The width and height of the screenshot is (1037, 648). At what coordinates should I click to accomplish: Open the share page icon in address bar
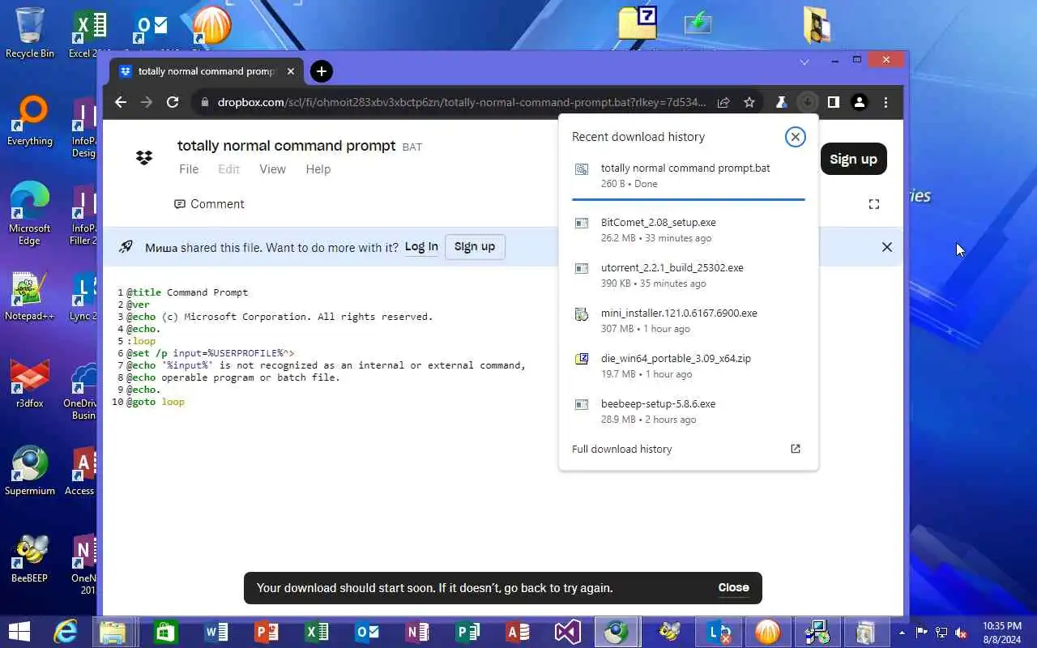coord(723,102)
